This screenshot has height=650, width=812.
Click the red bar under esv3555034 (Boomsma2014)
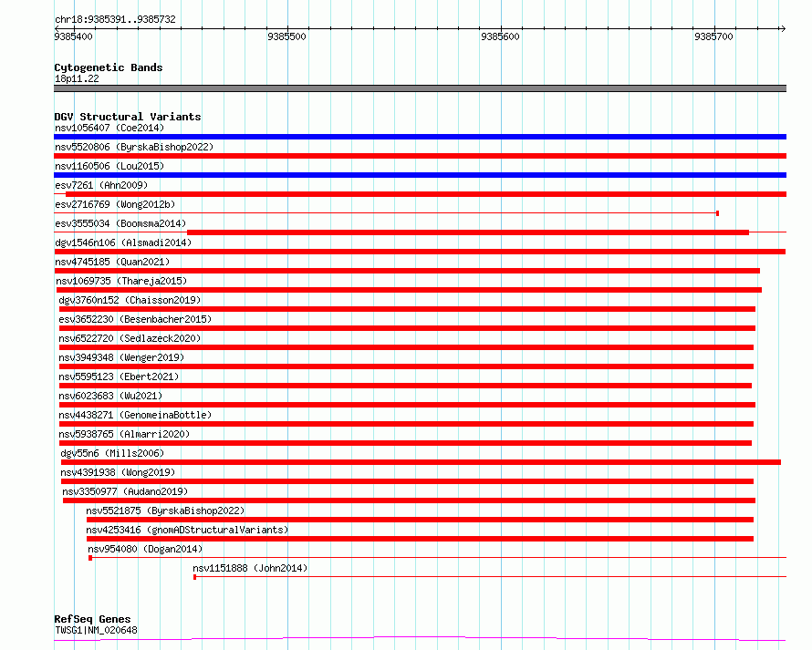tap(468, 232)
